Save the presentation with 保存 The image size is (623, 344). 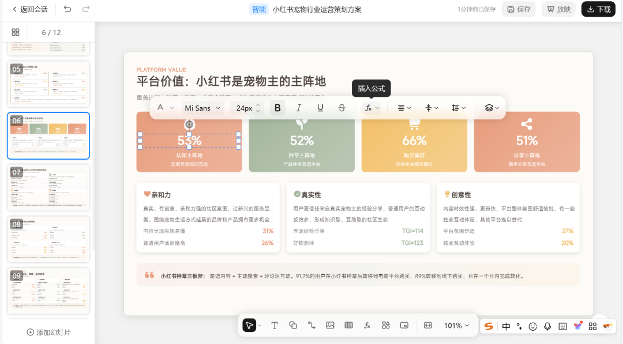(x=519, y=9)
